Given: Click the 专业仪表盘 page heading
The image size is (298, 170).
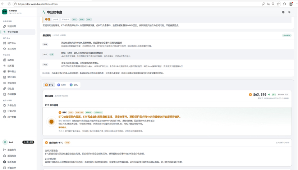Looking at the screenshot, I should pyautogui.click(x=54, y=12).
